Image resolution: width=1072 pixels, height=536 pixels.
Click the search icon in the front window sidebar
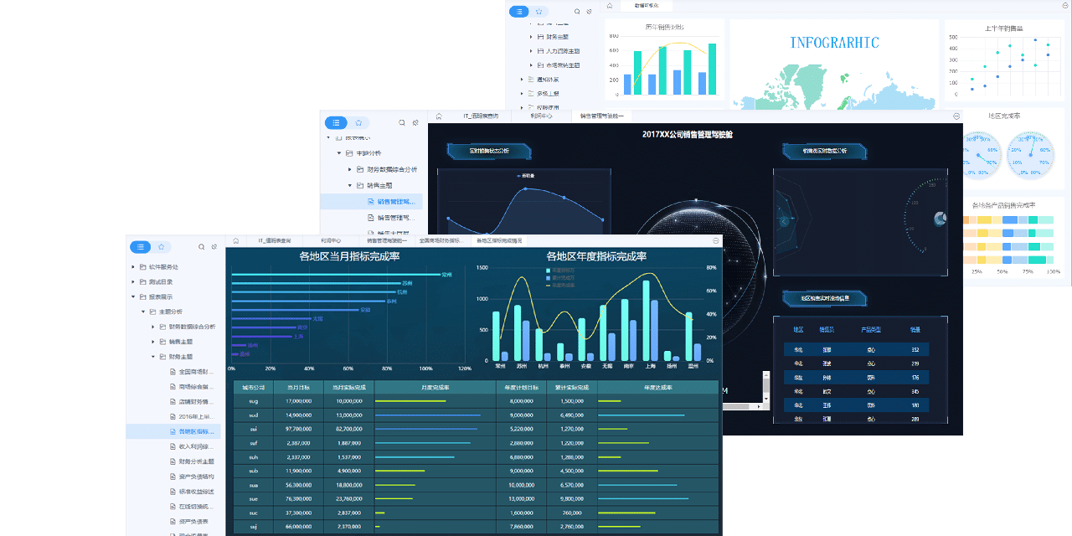(x=201, y=247)
